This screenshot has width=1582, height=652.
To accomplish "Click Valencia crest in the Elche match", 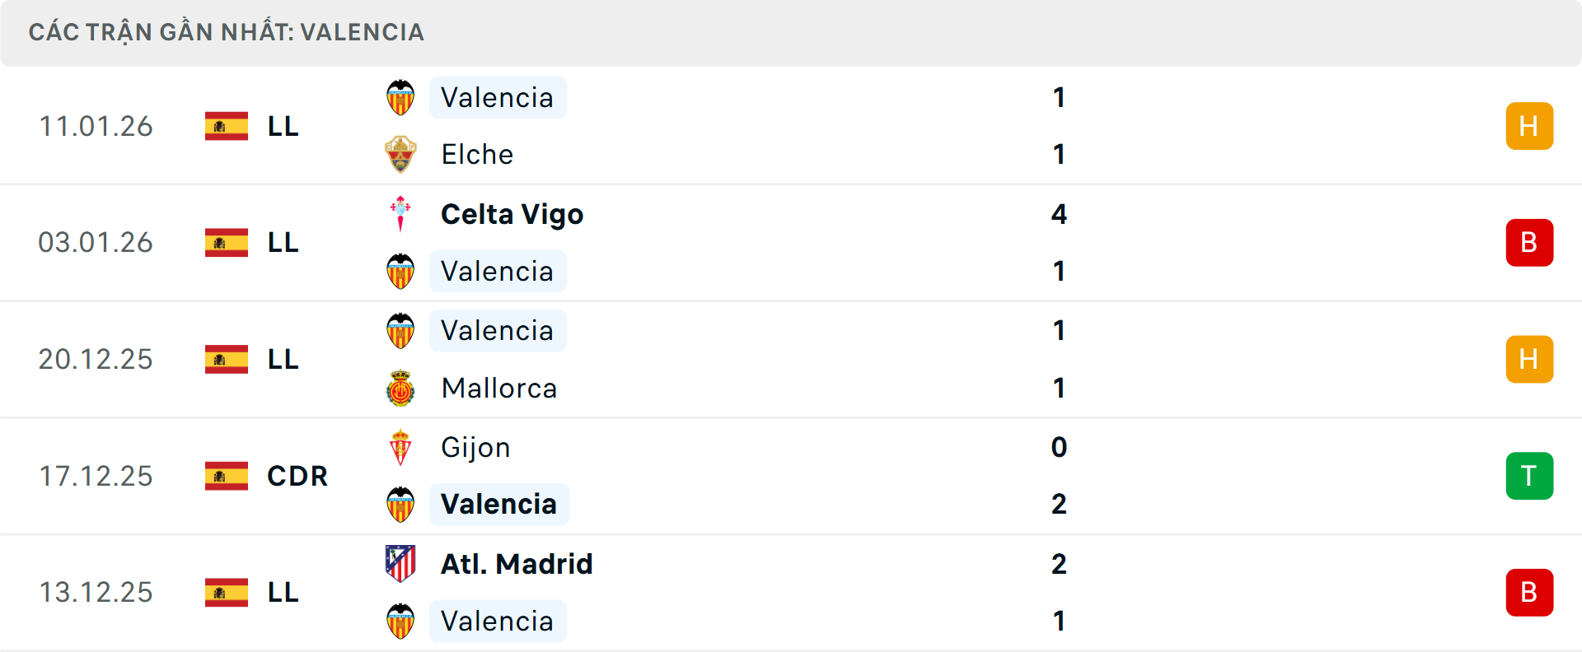I will 400,98.
